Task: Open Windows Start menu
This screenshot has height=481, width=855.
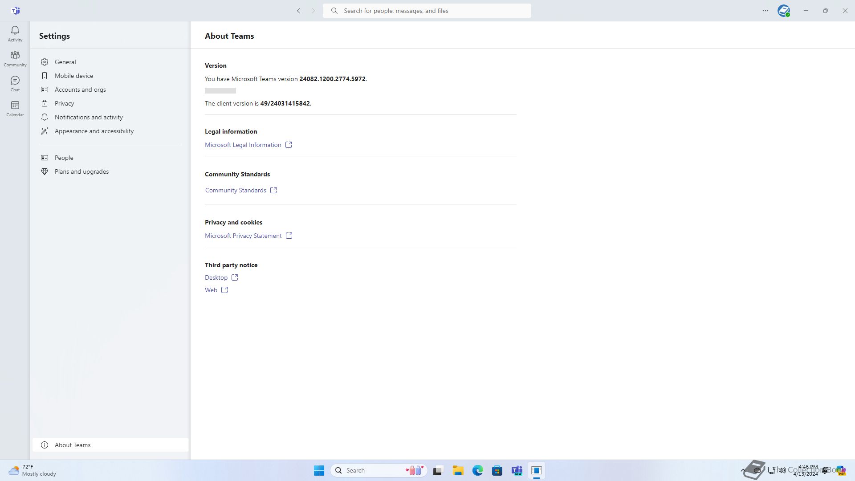Action: (x=319, y=470)
